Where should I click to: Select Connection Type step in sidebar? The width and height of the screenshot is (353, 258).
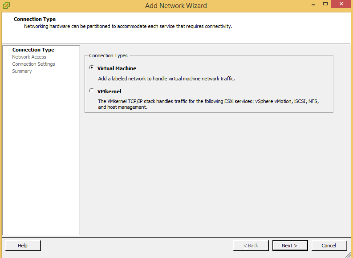(x=33, y=50)
